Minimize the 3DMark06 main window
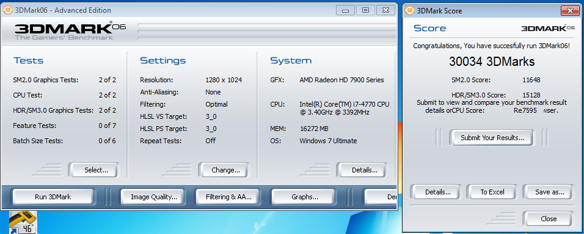 pyautogui.click(x=345, y=10)
